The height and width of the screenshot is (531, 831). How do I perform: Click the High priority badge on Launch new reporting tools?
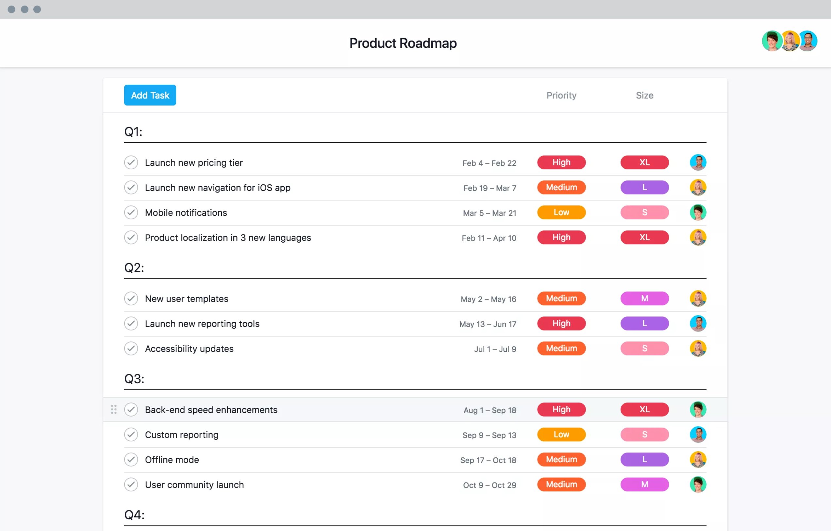coord(561,322)
